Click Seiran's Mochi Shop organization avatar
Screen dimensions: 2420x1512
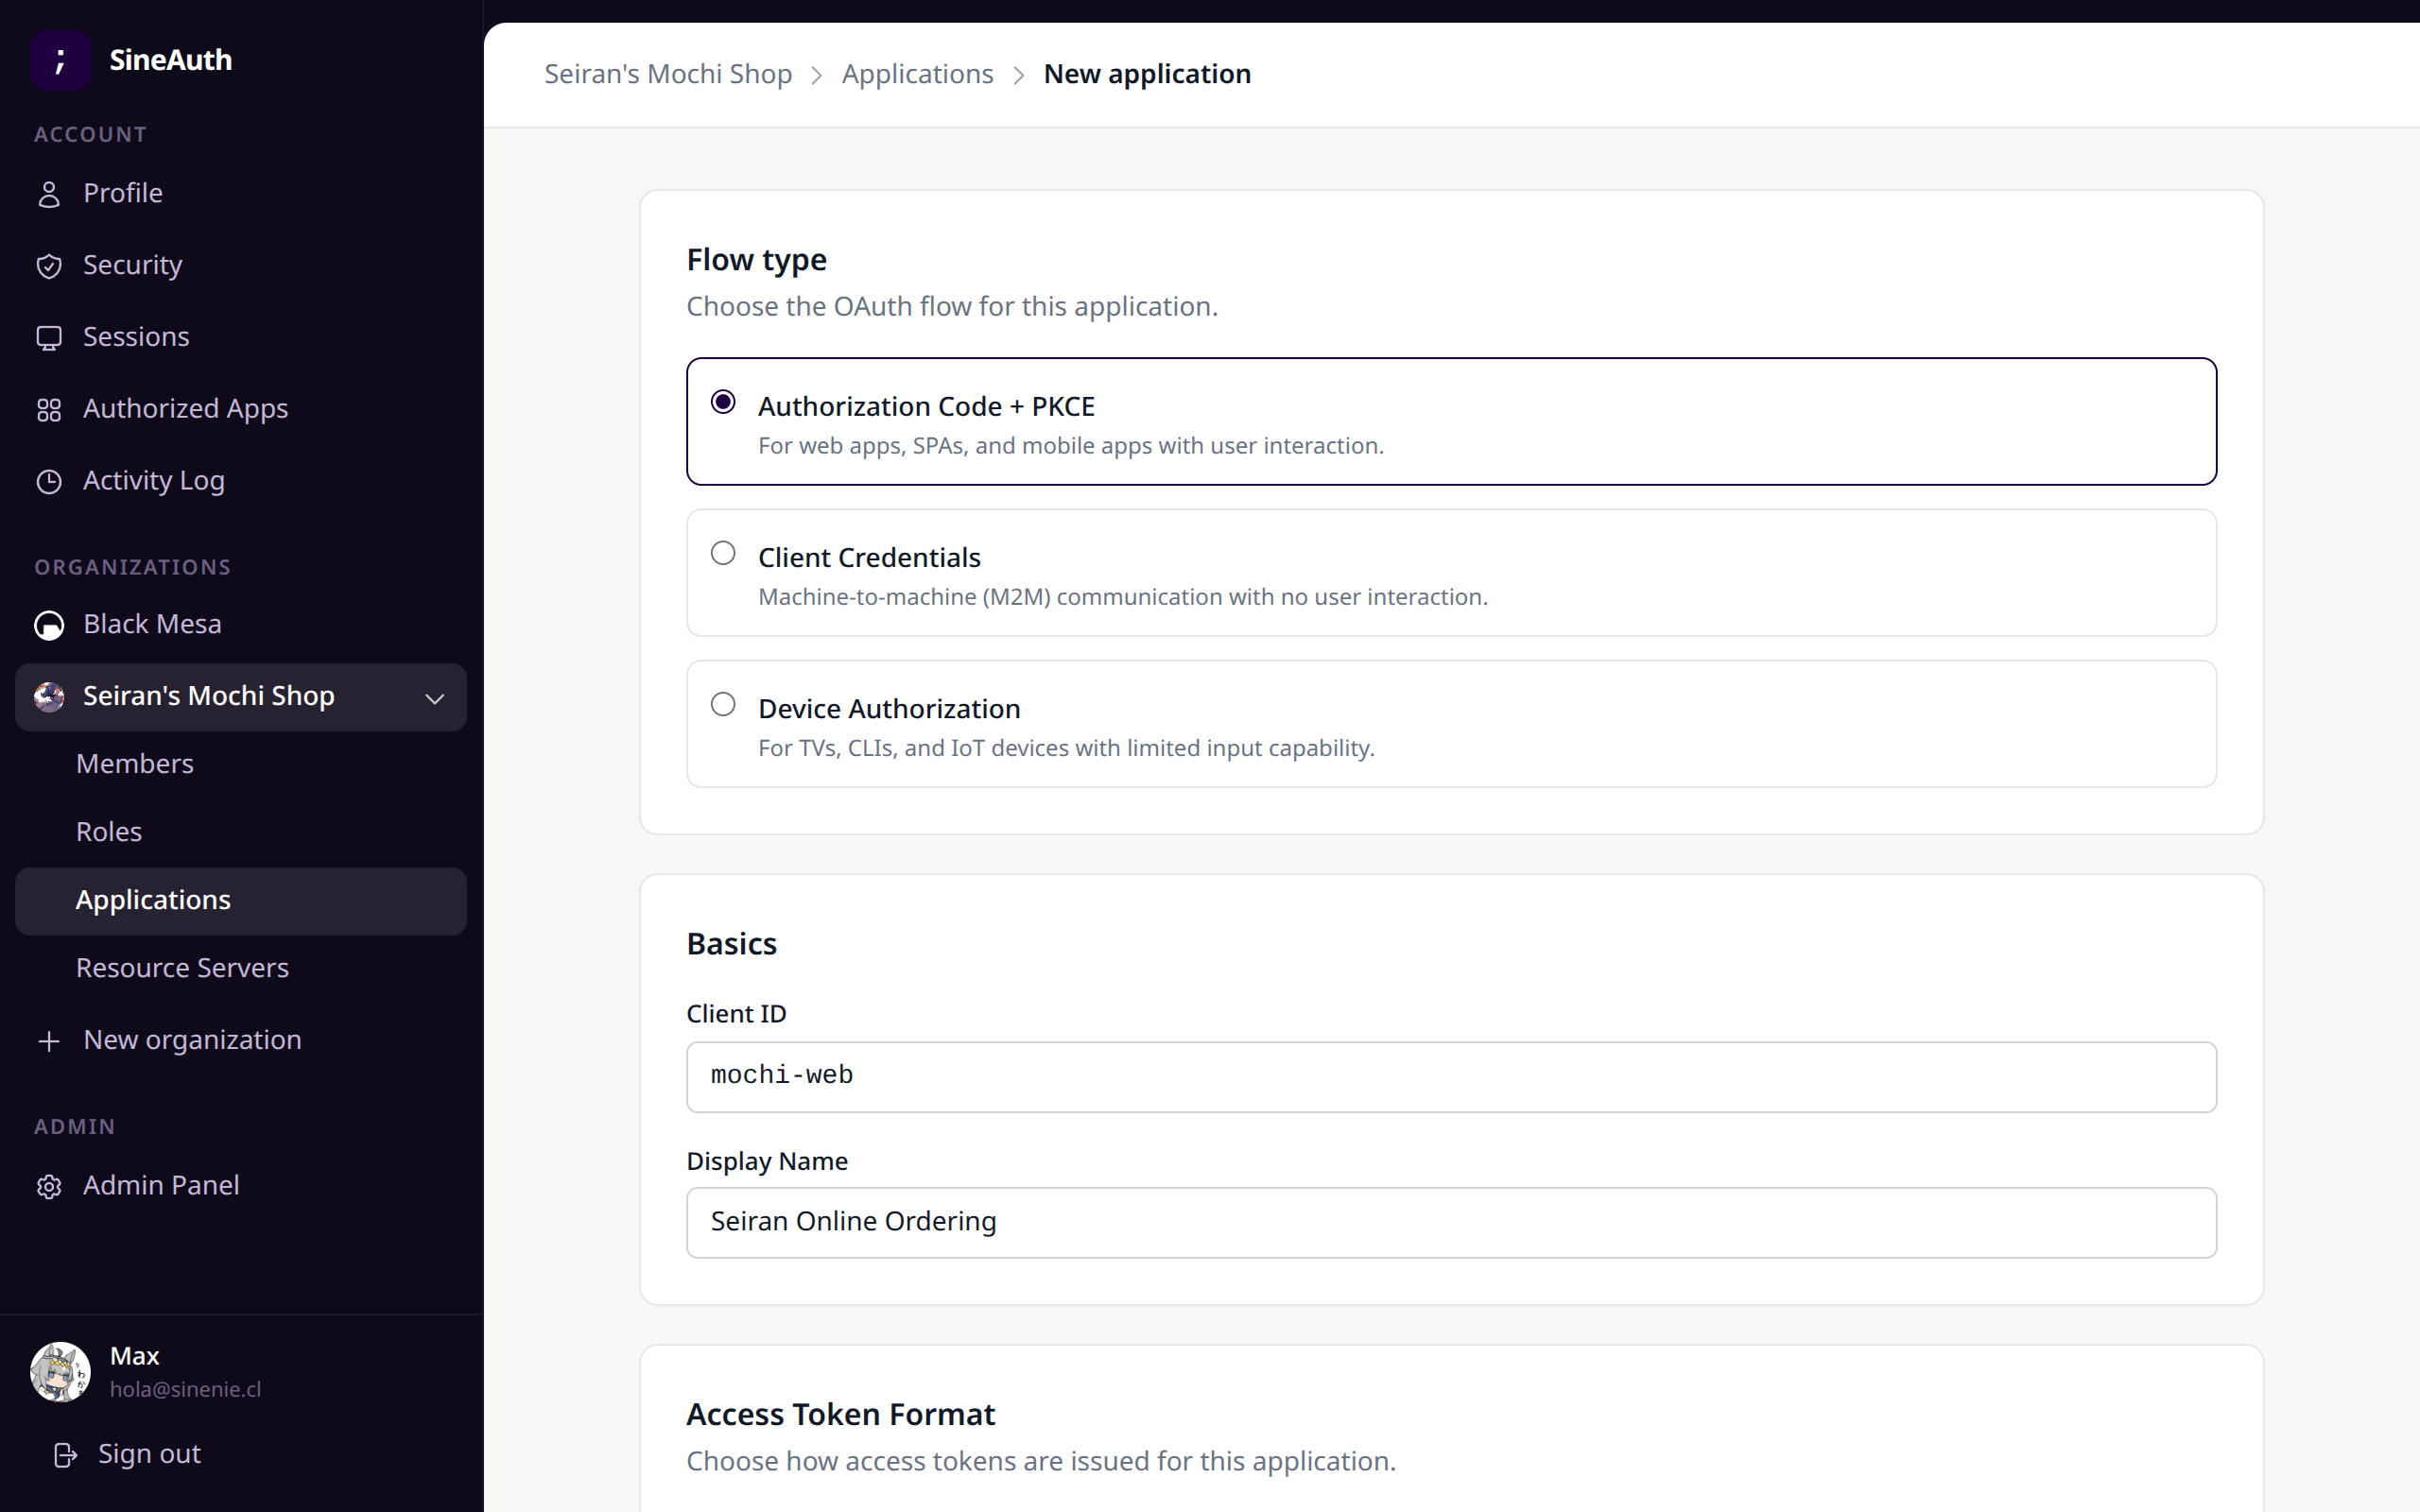[49, 696]
